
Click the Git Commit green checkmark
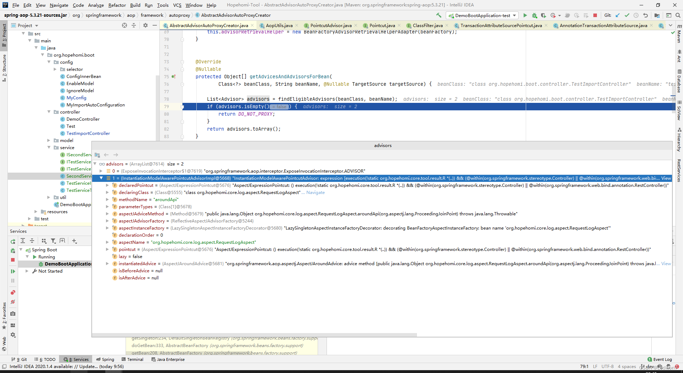click(x=627, y=15)
